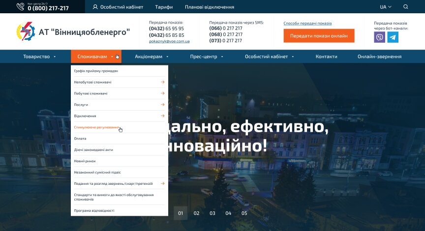This screenshot has height=231, width=425.
Task: Go to slide 03 in slider
Action: click(212, 213)
